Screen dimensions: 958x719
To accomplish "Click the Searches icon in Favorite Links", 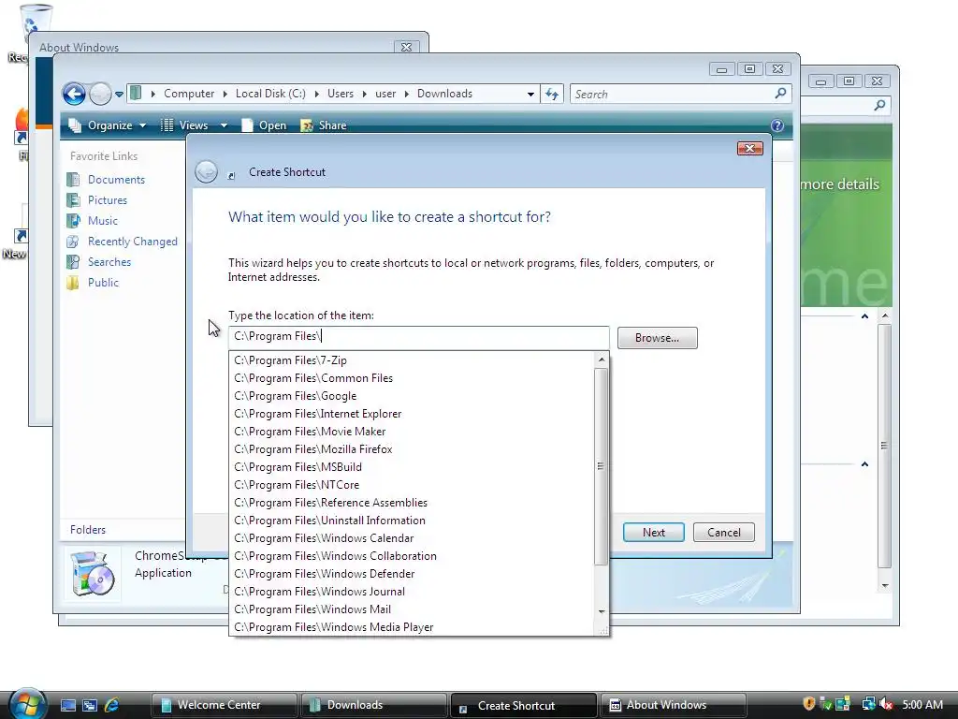I will tap(73, 262).
